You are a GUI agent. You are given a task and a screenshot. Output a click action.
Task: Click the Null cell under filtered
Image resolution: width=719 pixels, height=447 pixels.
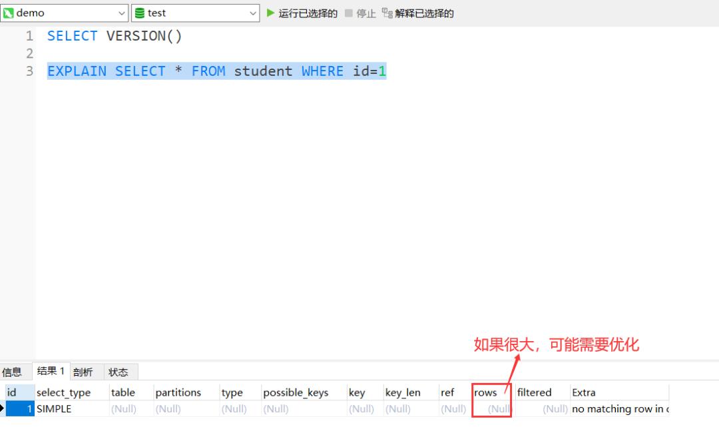tap(543, 408)
